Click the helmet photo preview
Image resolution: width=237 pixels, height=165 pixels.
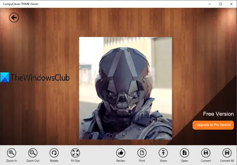click(x=125, y=88)
